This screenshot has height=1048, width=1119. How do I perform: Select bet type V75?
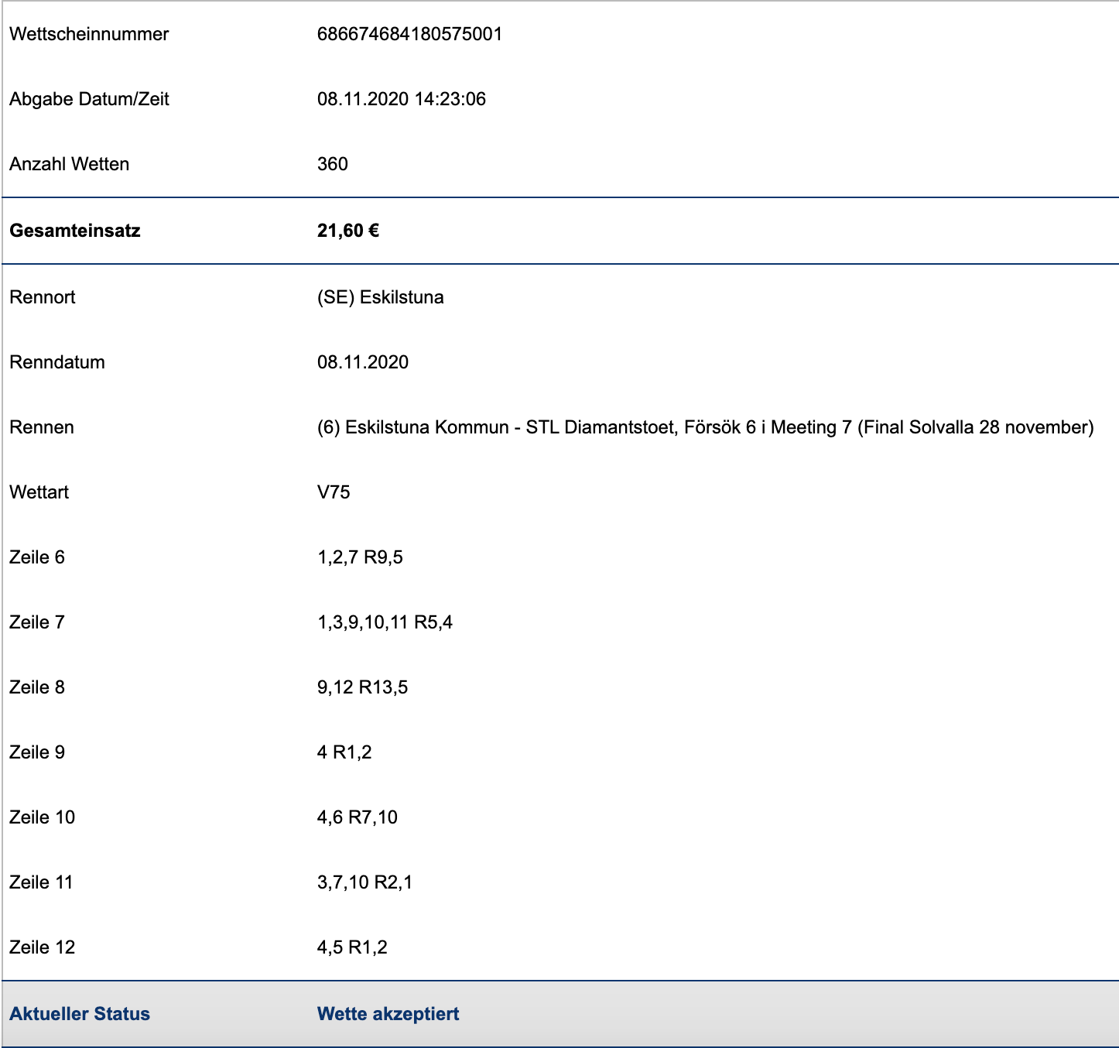[x=334, y=492]
